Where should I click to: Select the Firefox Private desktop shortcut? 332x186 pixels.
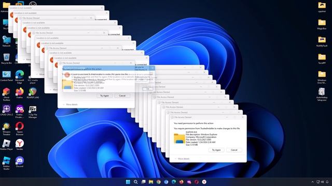(x=20, y=112)
